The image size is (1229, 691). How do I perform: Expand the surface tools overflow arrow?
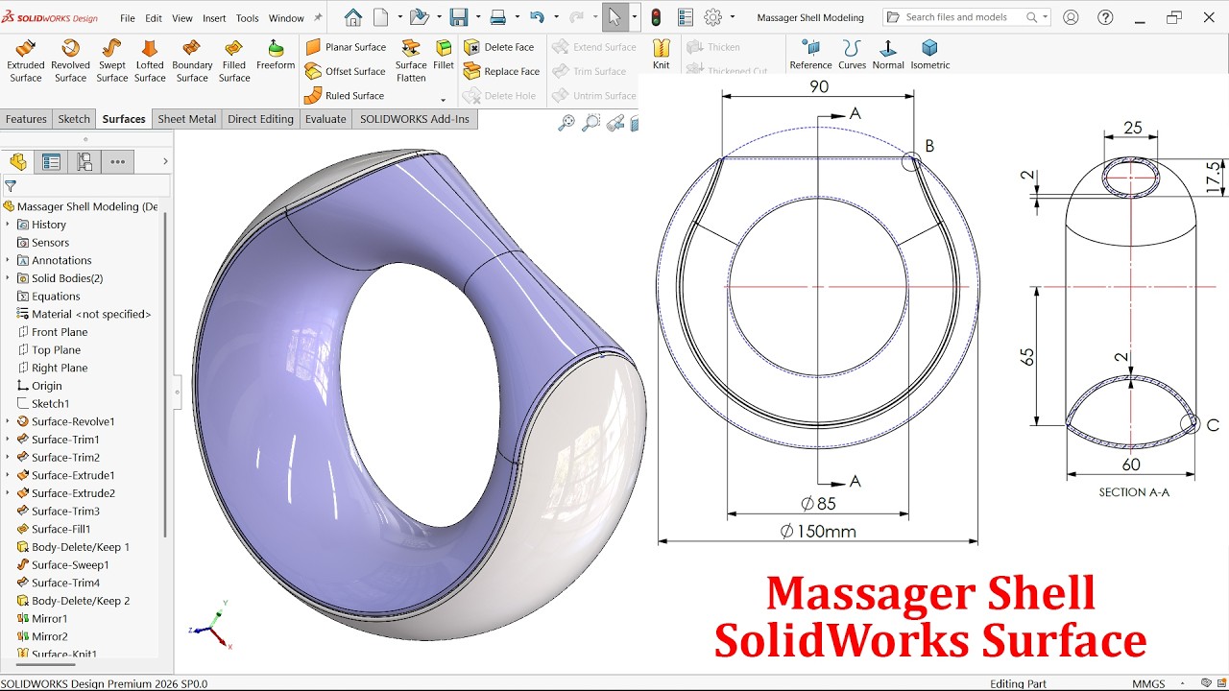[443, 100]
